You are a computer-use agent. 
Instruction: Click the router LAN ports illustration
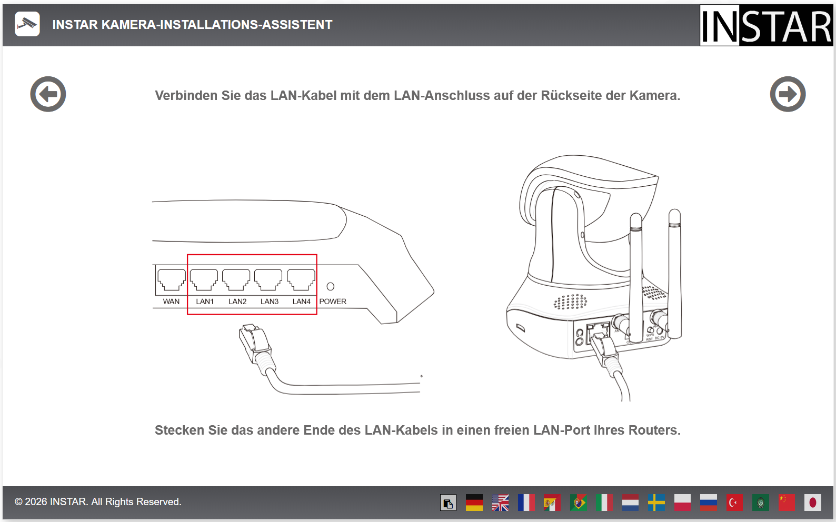(293, 297)
